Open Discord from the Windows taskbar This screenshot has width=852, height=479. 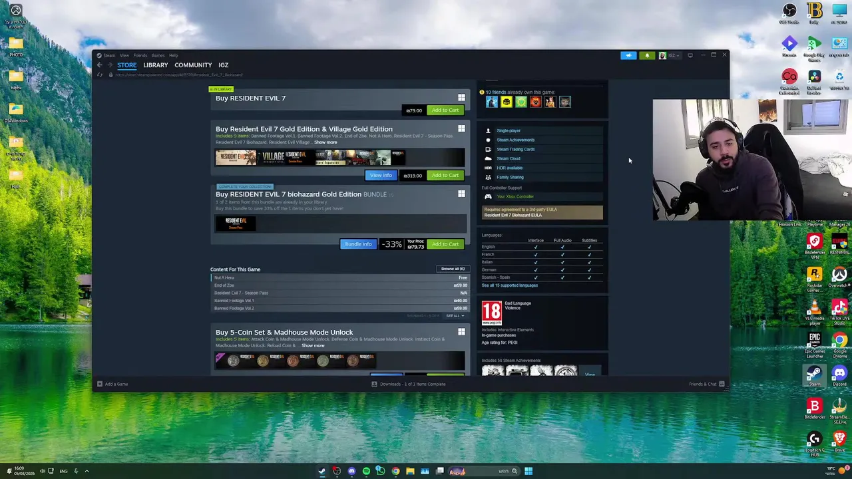(351, 471)
